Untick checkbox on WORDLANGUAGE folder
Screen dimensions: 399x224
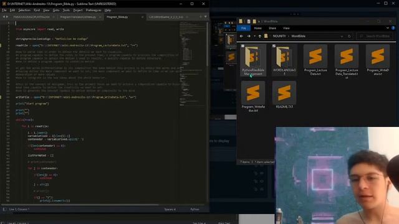click(274, 46)
